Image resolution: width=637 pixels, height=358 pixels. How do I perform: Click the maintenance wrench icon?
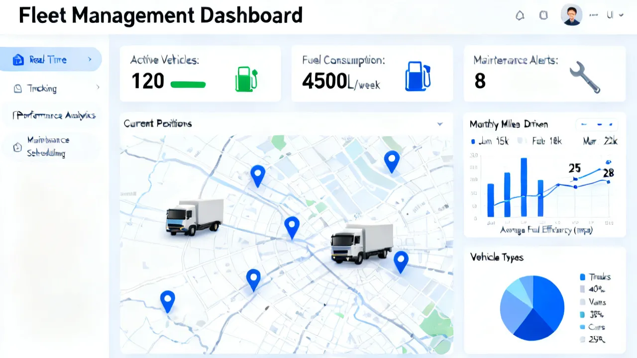point(584,77)
